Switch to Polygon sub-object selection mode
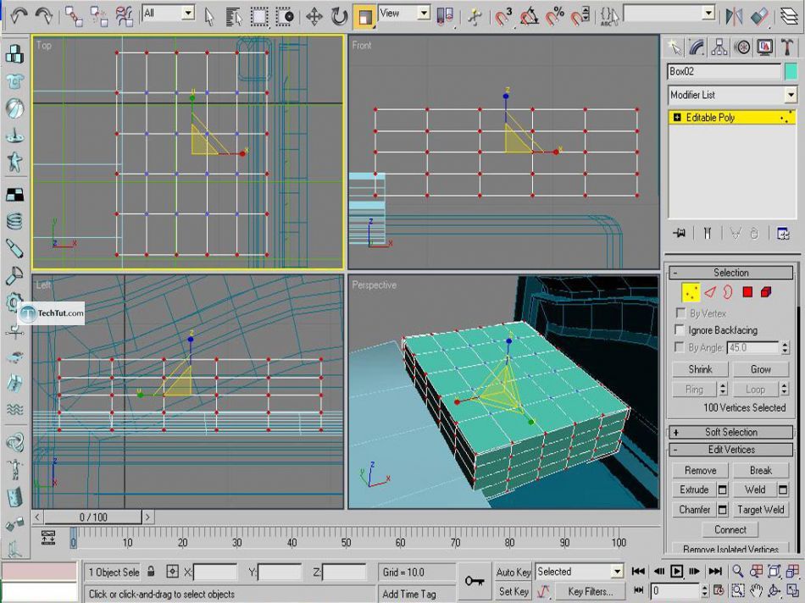The height and width of the screenshot is (603, 805). pos(747,292)
